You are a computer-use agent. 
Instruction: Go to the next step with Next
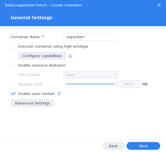pyautogui.click(x=143, y=146)
